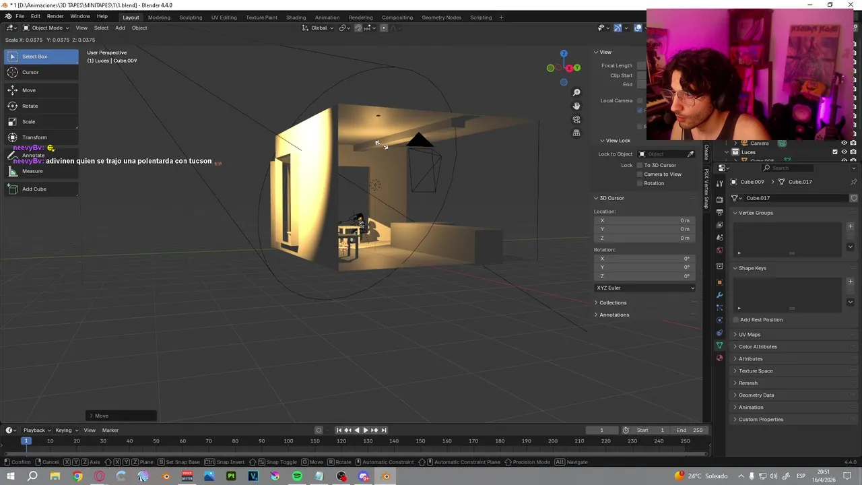Screen dimensions: 862x485
Task: Open the viewport Add menu
Action: click(120, 28)
